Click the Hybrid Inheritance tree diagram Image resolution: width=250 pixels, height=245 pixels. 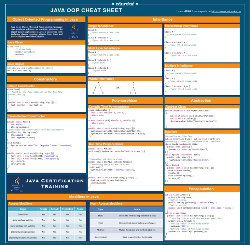point(115,88)
